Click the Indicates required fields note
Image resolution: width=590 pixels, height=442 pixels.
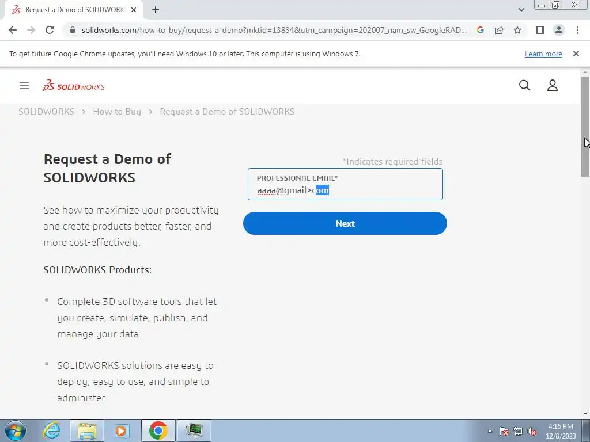pos(392,162)
